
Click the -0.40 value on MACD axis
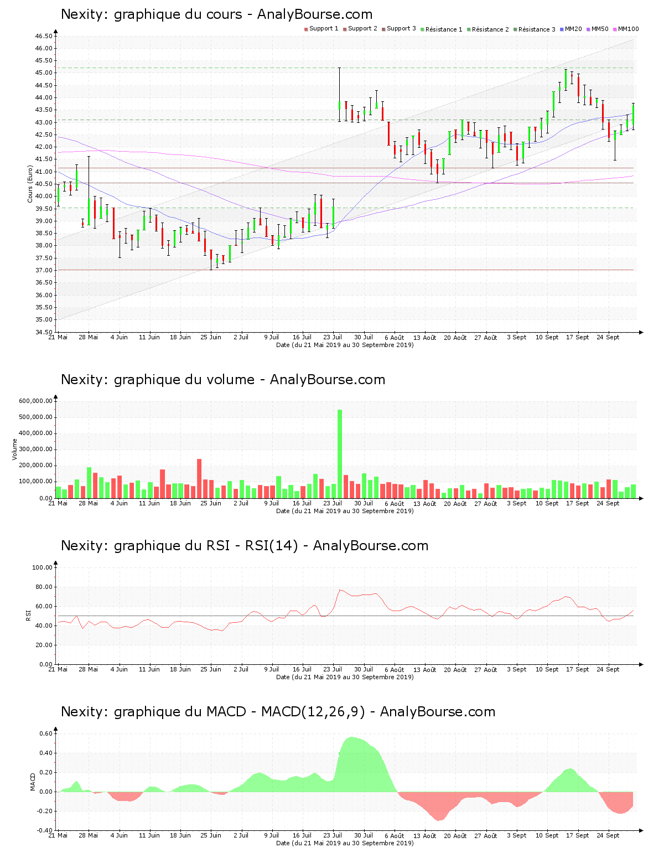pos(45,830)
